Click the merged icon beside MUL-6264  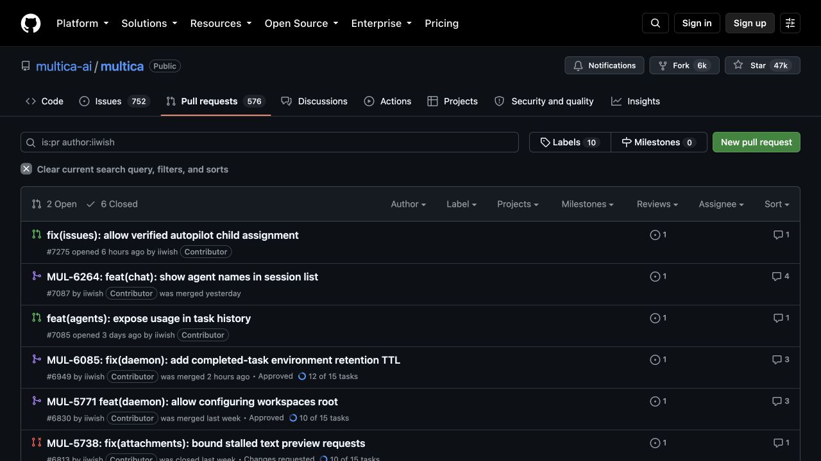pos(37,276)
